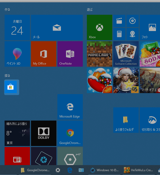This screenshot has width=160, height=175.
Task: Open the hexagon pdf app tile
Action: (x=70, y=156)
